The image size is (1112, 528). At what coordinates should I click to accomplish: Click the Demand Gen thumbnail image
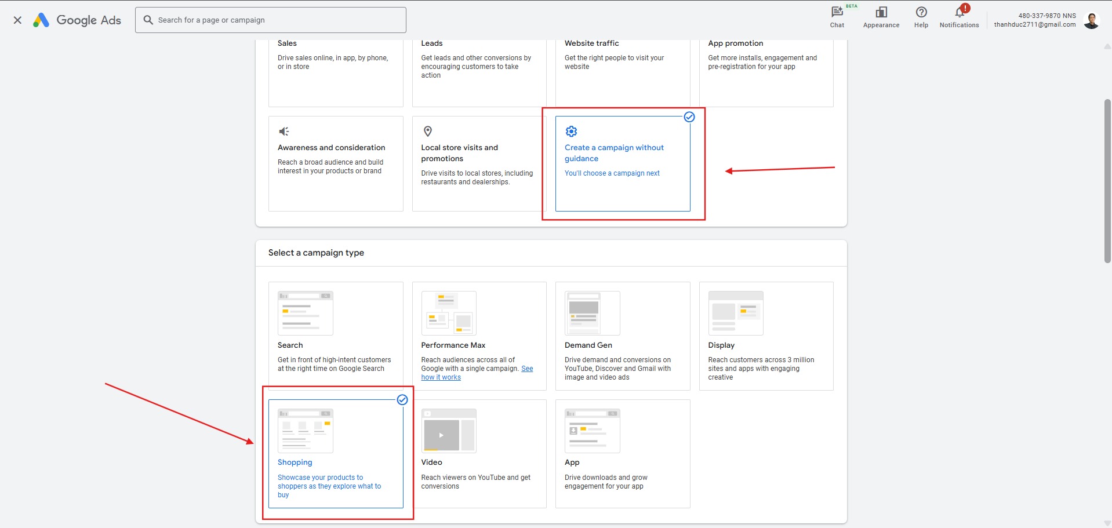pos(593,313)
